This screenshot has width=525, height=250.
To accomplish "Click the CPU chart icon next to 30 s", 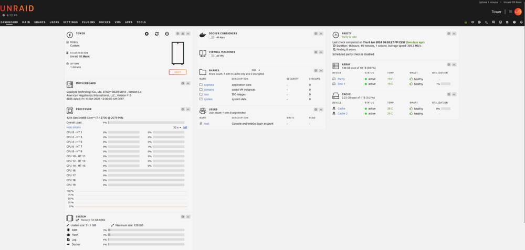I will point(185,127).
